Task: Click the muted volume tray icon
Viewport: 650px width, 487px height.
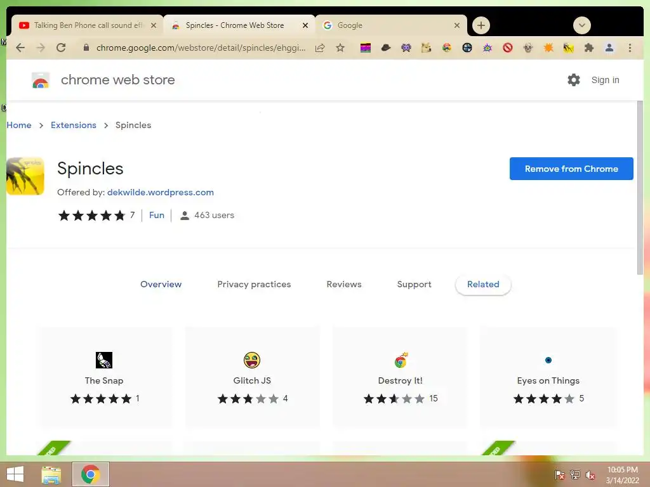Action: coord(590,474)
